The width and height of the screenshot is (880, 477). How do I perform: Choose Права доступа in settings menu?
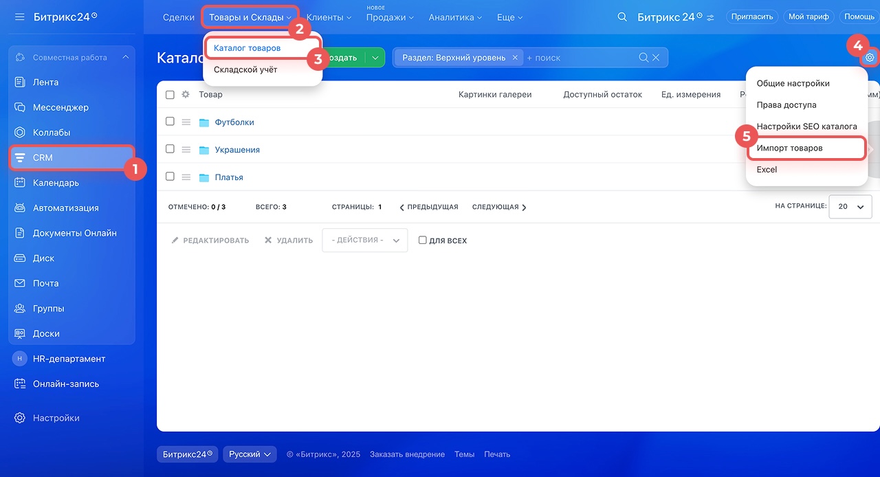(x=786, y=105)
